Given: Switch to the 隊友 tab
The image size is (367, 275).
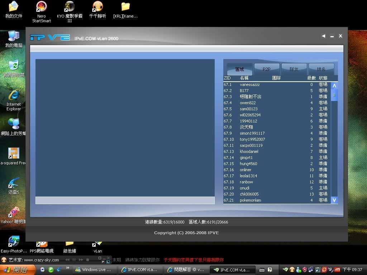Looking at the screenshot, I should point(294,69).
